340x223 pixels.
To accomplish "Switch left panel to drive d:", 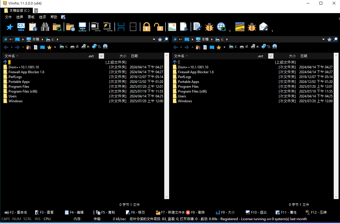I will click(x=75, y=46).
